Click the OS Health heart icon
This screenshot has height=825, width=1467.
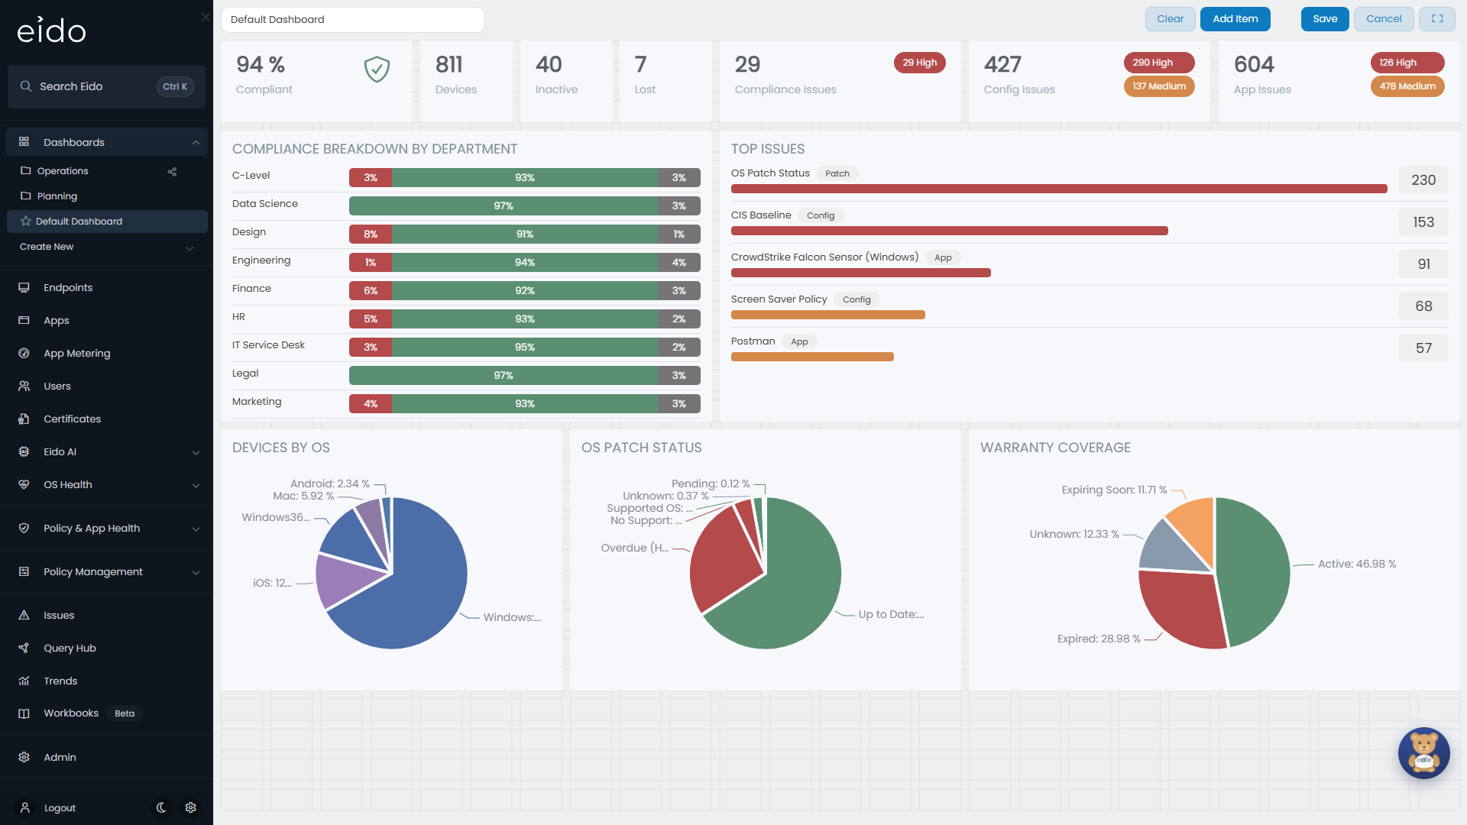click(24, 485)
